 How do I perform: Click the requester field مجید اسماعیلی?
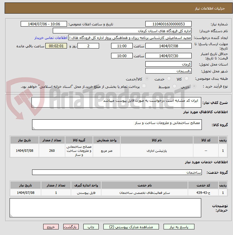(x=130, y=38)
